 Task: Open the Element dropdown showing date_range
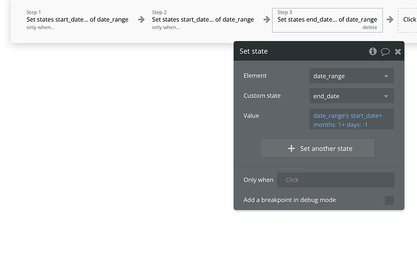click(351, 76)
